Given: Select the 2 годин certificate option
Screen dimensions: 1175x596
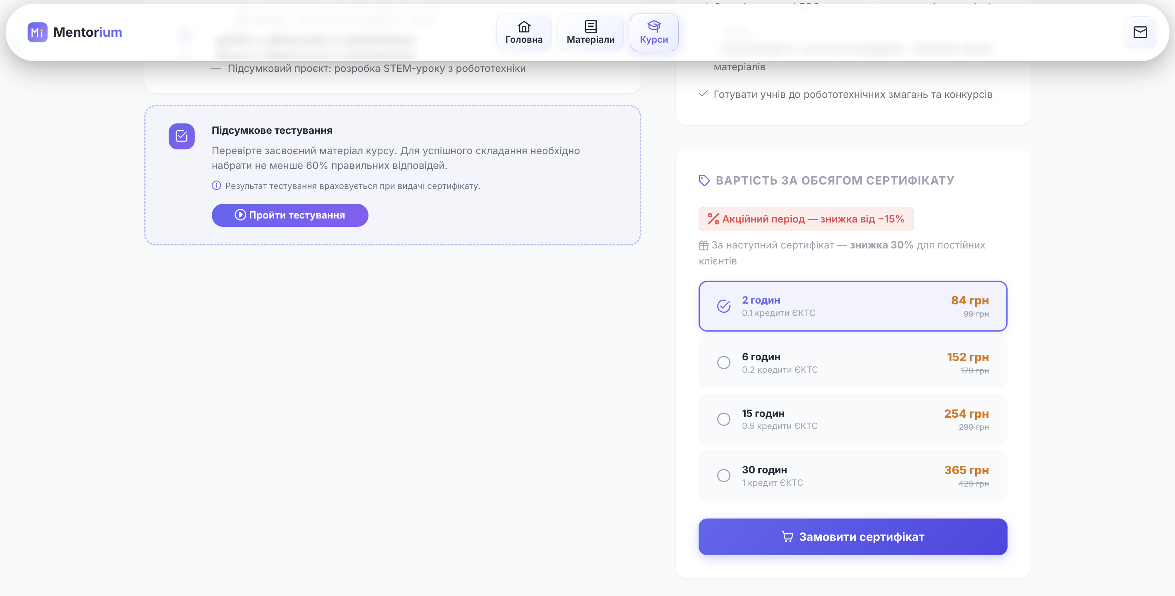Looking at the screenshot, I should [x=723, y=306].
